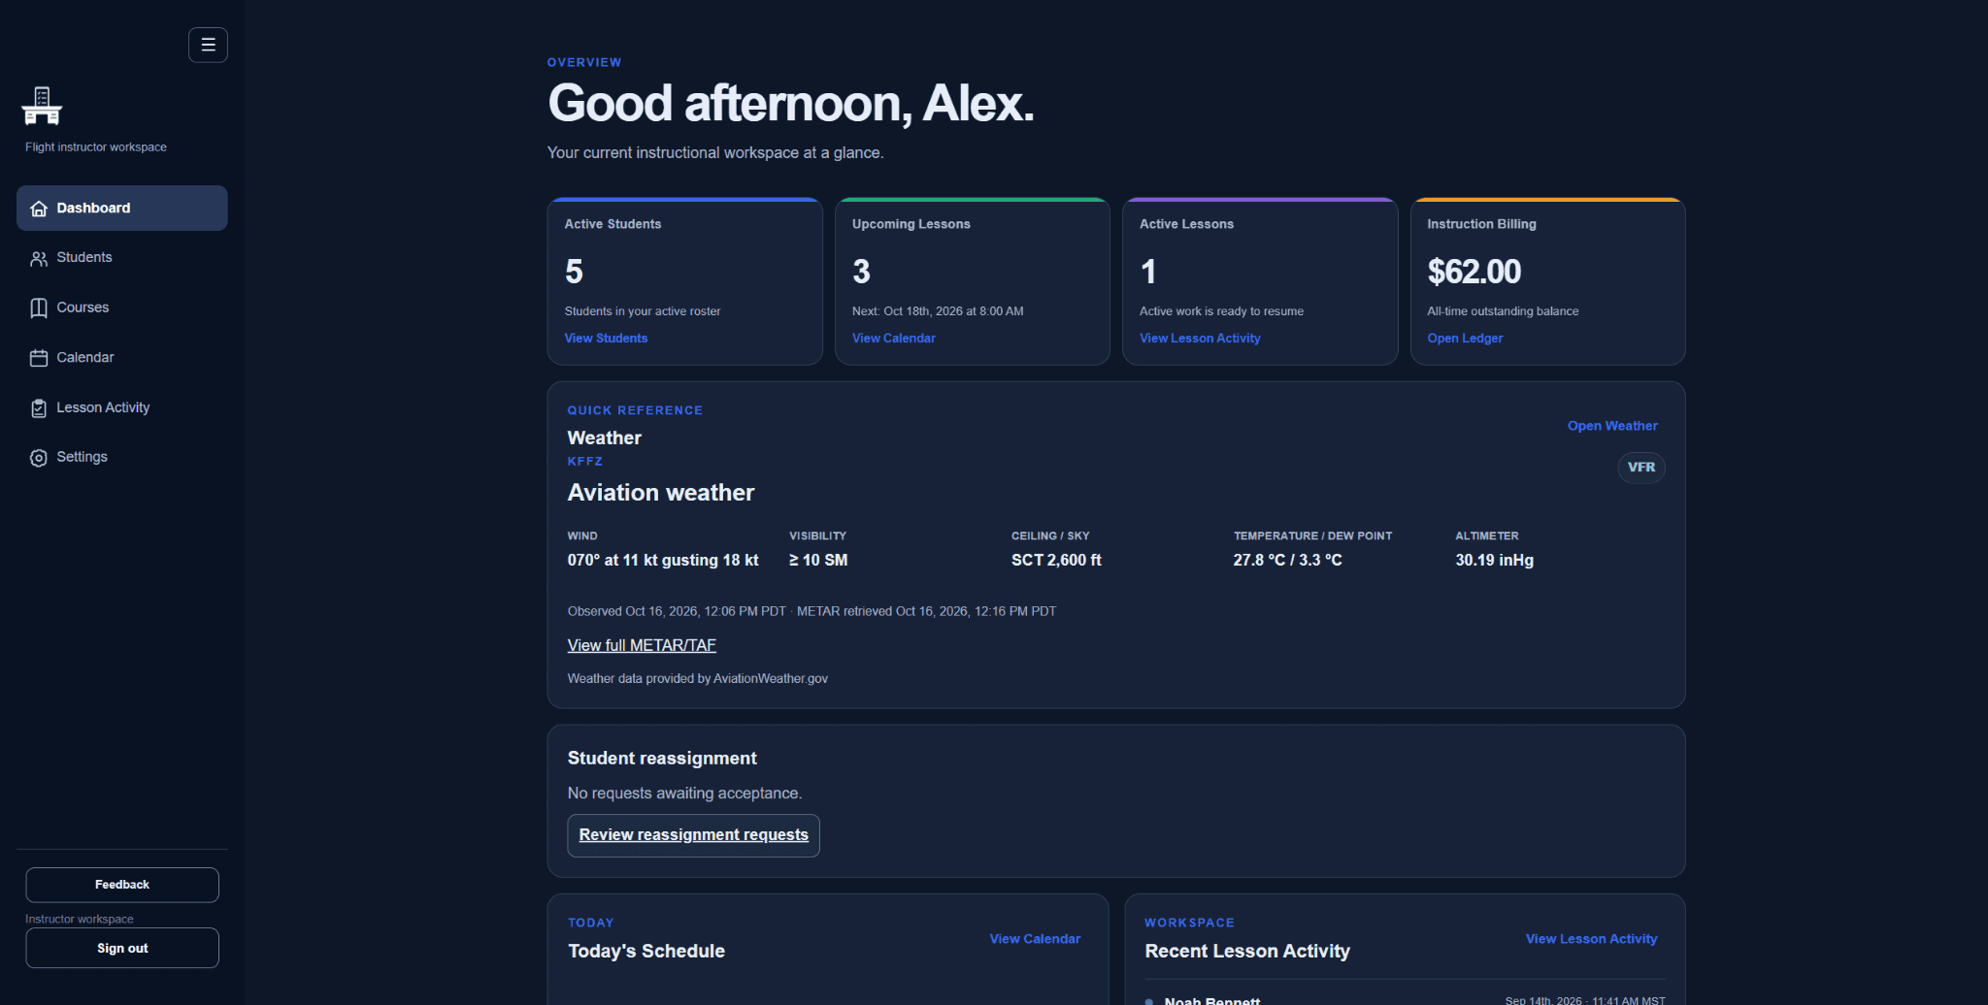
Task: Click the Feedback button
Action: pyautogui.click(x=122, y=885)
